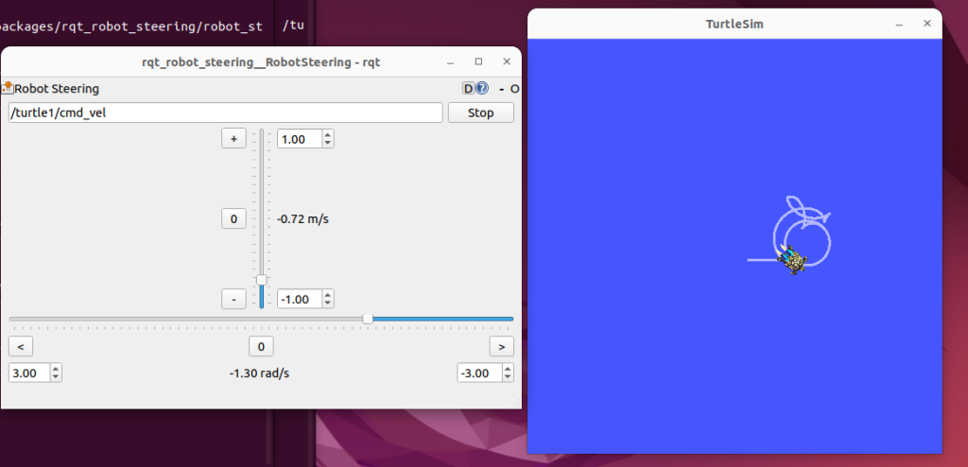968x467 pixels.
Task: Click the dockable 'D' icon in plugin header
Action: (468, 89)
